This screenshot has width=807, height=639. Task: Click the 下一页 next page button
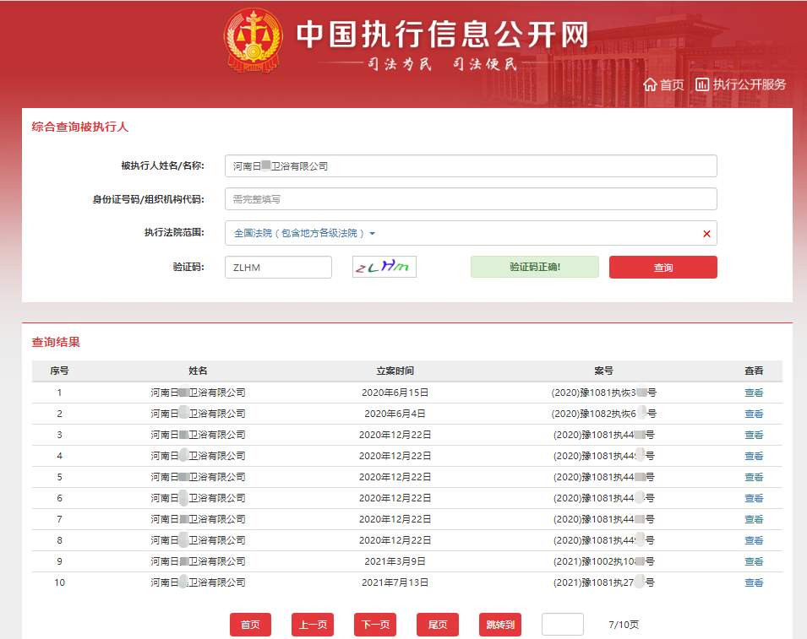(374, 624)
